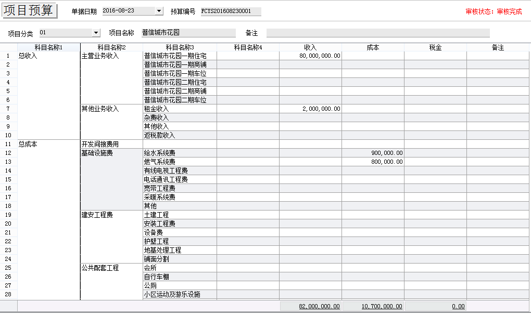Screen dimensions: 531x315
Task: Select the 有线电视工程费 cell
Action: coord(180,170)
